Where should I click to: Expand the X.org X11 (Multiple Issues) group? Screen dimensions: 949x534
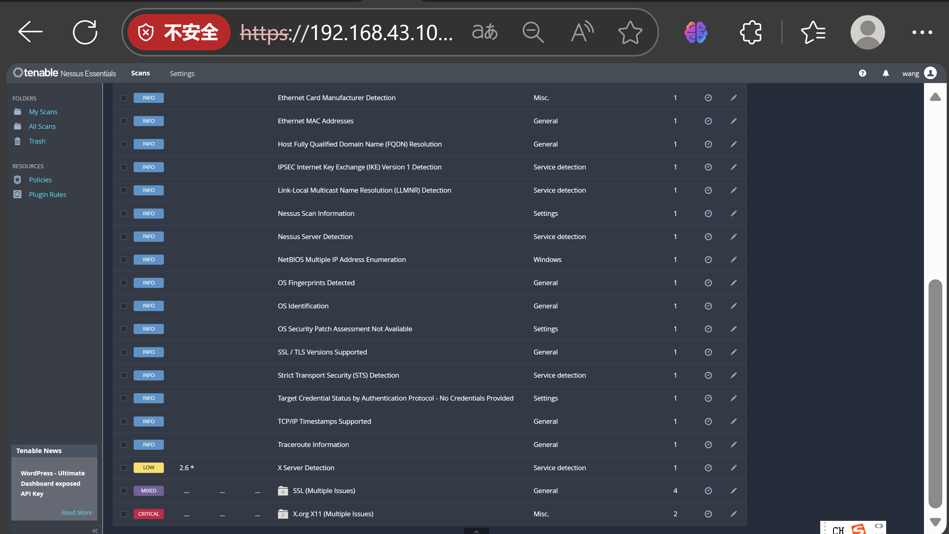click(x=332, y=514)
